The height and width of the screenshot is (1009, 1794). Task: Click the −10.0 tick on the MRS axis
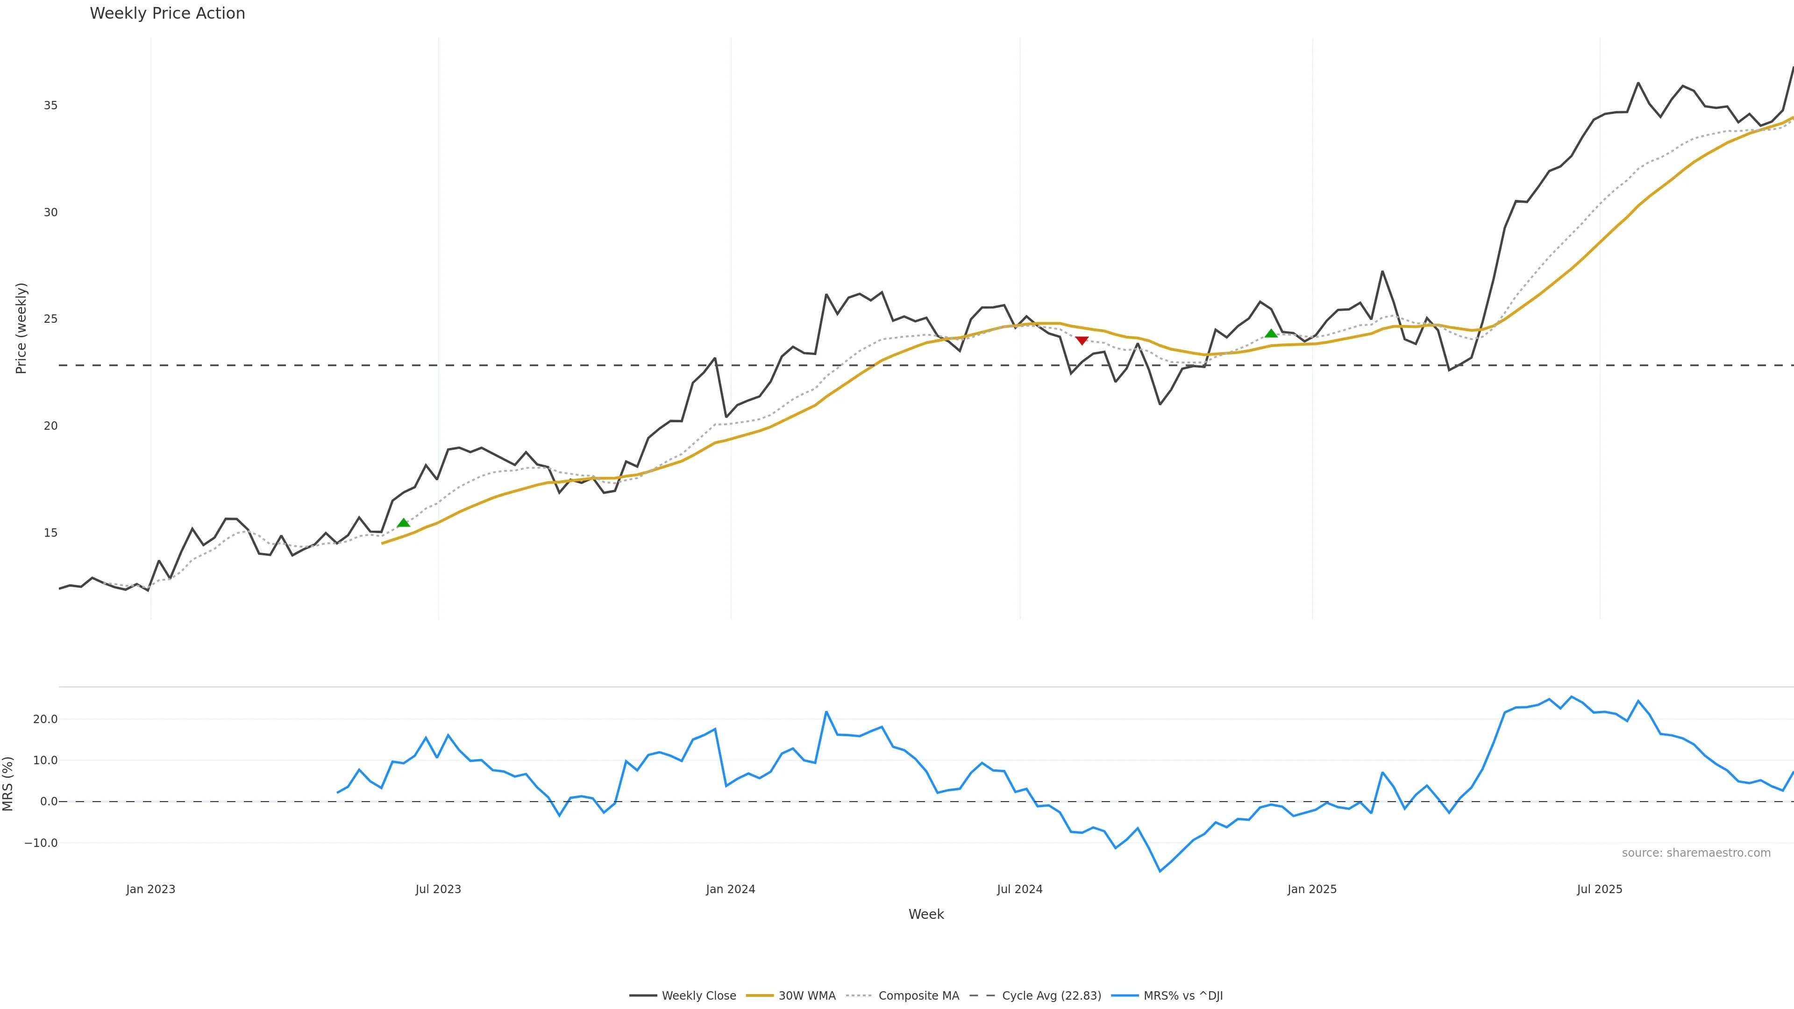pyautogui.click(x=41, y=843)
